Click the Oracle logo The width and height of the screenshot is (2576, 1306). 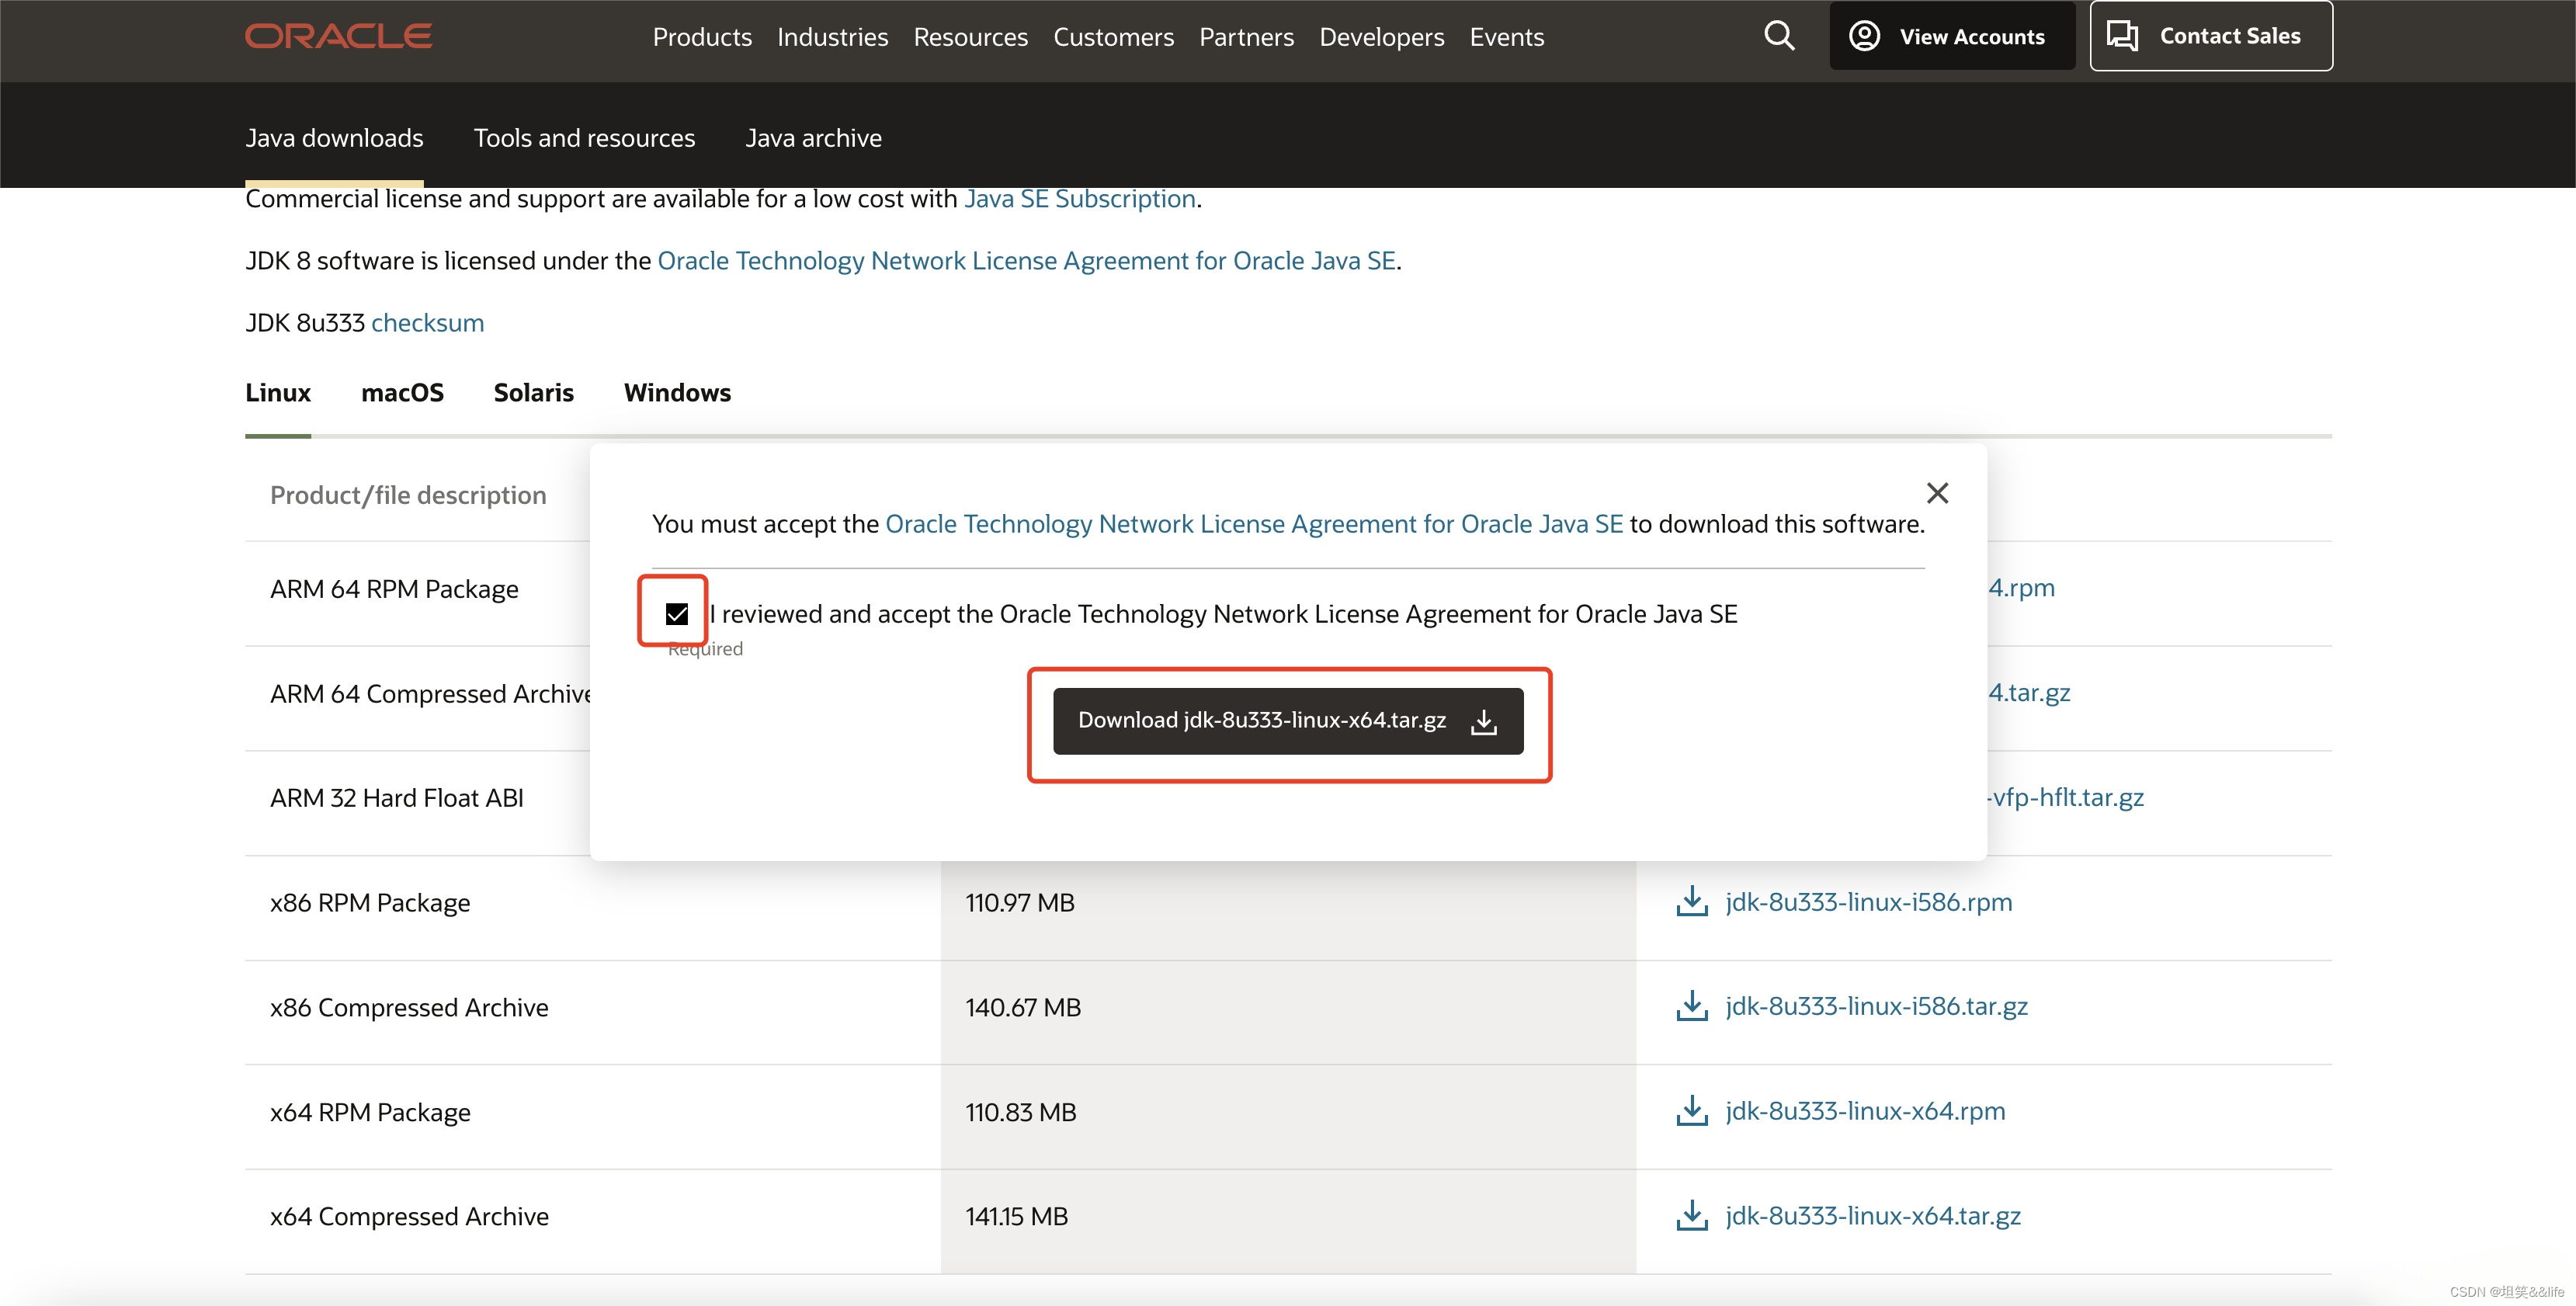(338, 36)
